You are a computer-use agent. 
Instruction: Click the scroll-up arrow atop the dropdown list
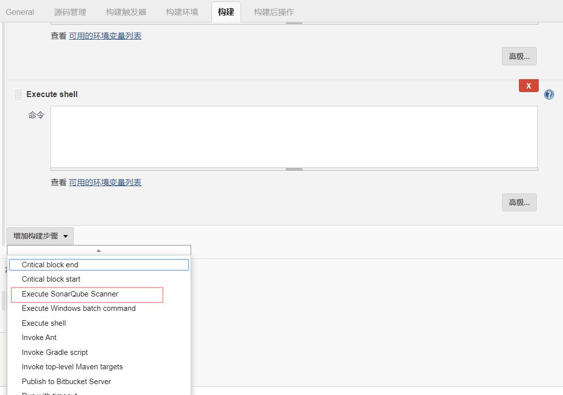(x=99, y=250)
